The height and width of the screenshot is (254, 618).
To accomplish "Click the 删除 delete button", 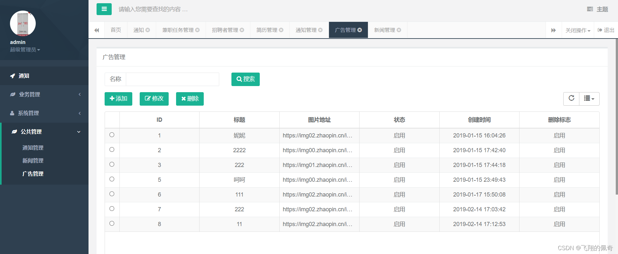I will click(190, 99).
